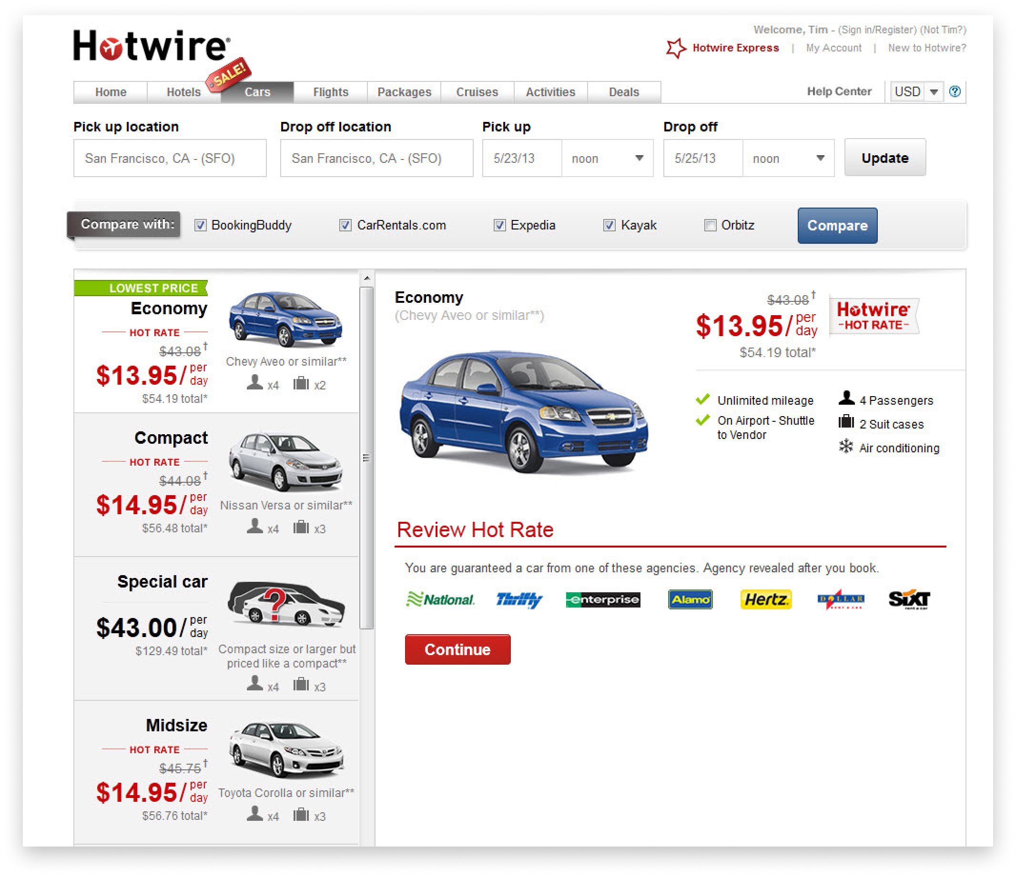Image resolution: width=1016 pixels, height=877 pixels.
Task: Click the New to Hotwire? link
Action: pyautogui.click(x=927, y=48)
